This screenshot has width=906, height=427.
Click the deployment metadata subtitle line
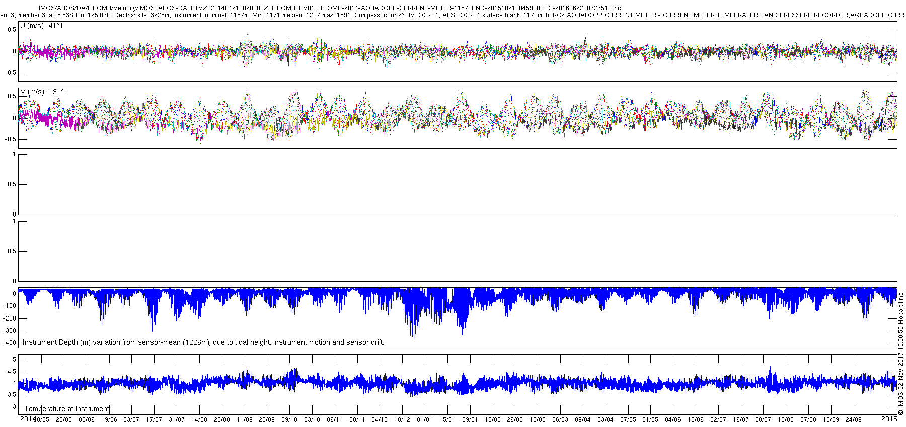click(453, 15)
